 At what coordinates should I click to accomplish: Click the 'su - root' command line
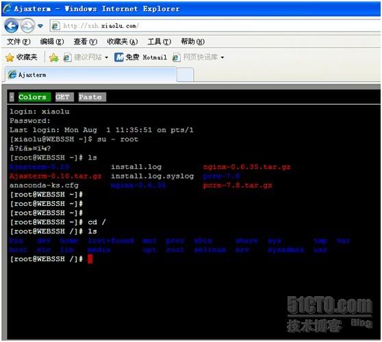[74, 140]
